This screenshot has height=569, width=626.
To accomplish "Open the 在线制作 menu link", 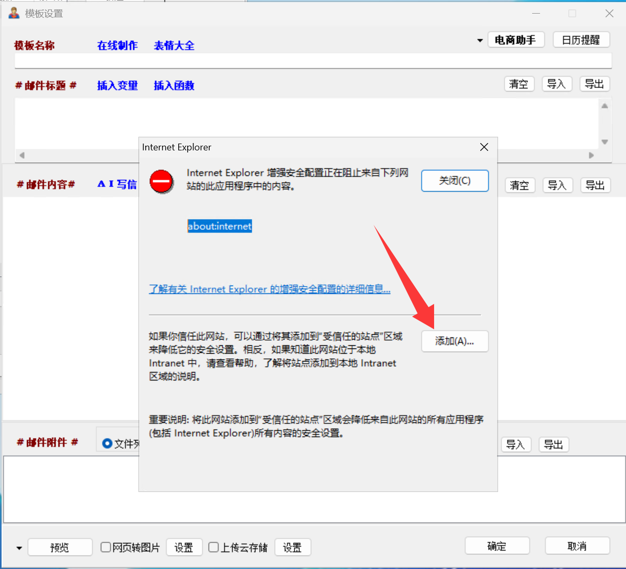I will click(117, 46).
